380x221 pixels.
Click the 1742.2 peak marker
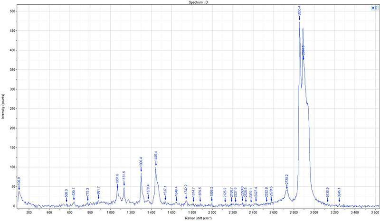point(186,196)
